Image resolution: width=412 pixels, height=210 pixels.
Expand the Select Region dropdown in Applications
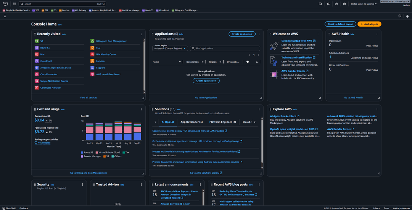pos(170,48)
